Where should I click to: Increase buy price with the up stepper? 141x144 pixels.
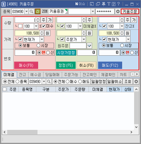pos(42,32)
